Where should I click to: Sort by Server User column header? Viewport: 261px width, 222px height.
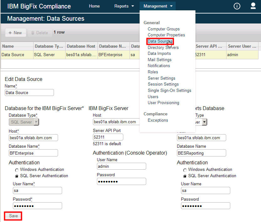242,46
